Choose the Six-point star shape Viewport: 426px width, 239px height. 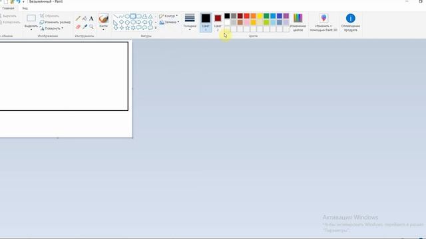[x=133, y=28]
